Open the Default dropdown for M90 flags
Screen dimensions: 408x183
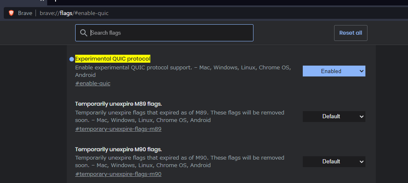[334, 162]
